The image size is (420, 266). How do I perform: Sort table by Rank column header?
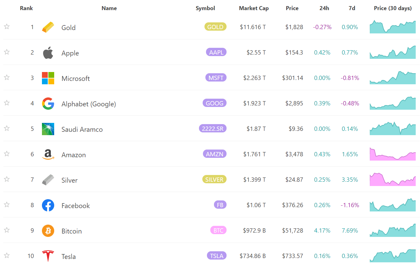26,8
